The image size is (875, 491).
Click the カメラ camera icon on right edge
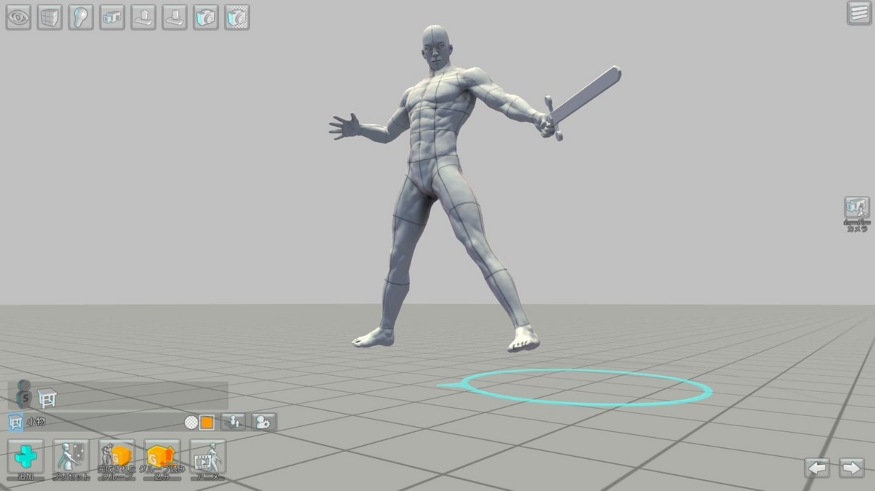tap(857, 214)
